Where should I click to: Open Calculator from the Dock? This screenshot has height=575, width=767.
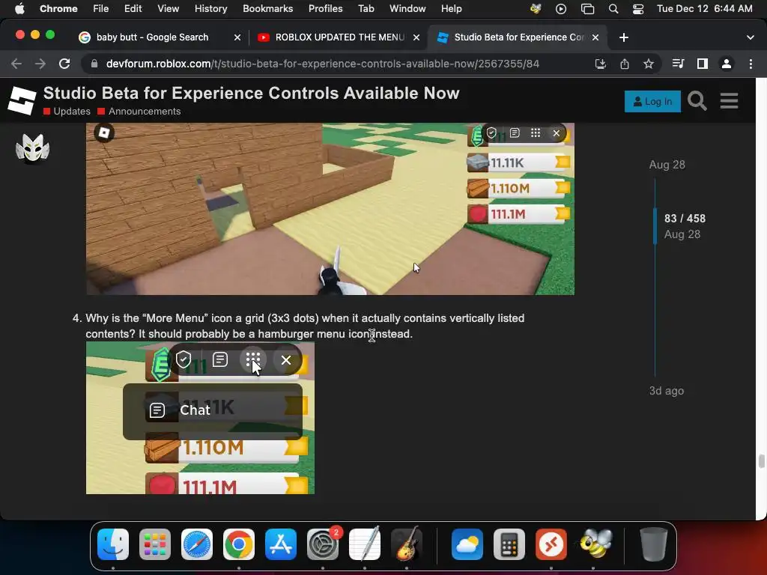pos(509,544)
